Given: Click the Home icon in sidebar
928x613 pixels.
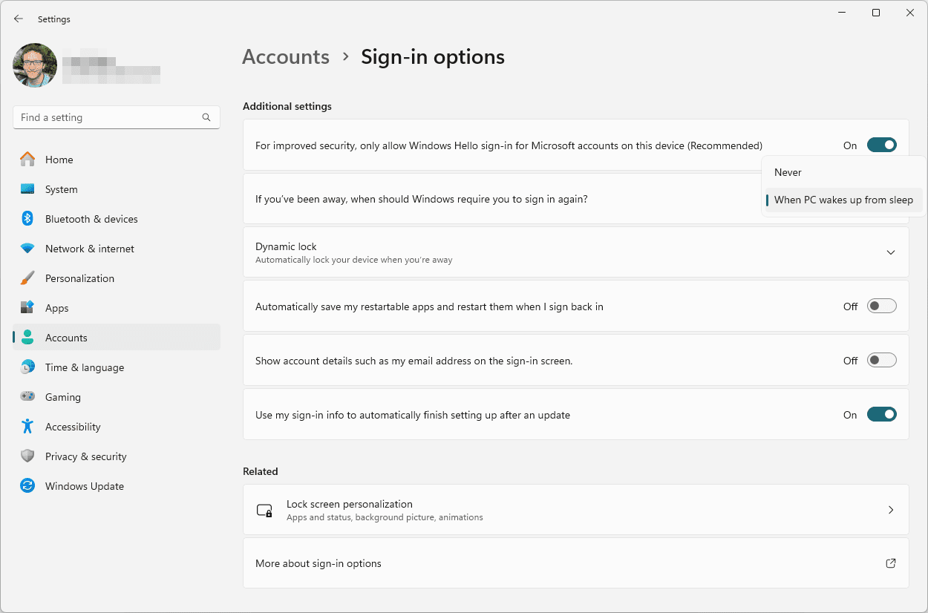Looking at the screenshot, I should coord(27,160).
